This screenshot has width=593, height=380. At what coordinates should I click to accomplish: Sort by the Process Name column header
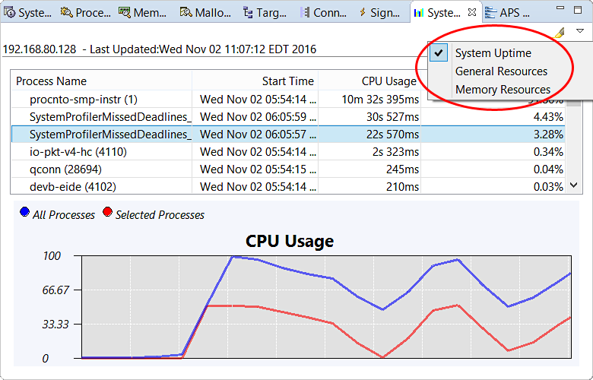(52, 81)
